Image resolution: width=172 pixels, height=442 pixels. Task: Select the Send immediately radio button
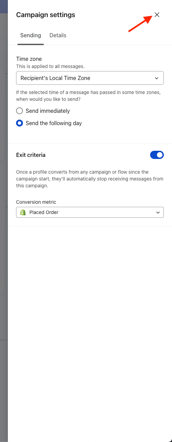coord(19,111)
